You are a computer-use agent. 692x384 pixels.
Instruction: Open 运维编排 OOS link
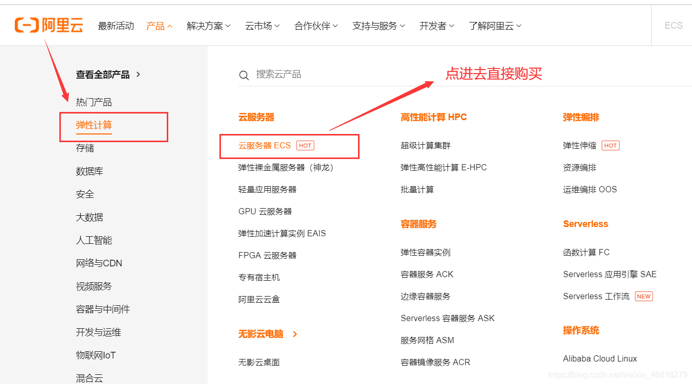590,190
